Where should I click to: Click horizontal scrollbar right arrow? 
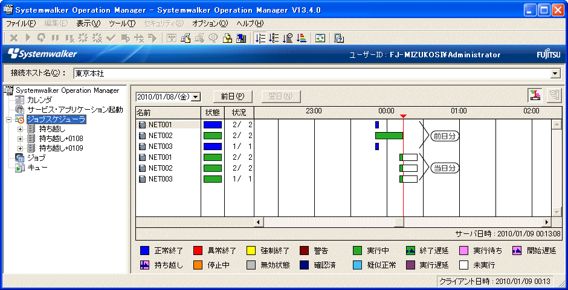[x=547, y=222]
